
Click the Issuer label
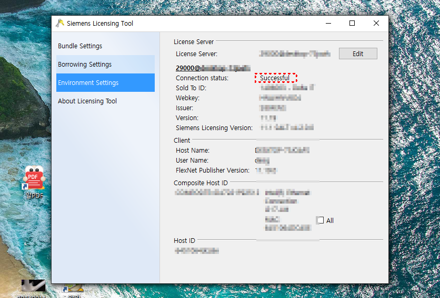(184, 108)
